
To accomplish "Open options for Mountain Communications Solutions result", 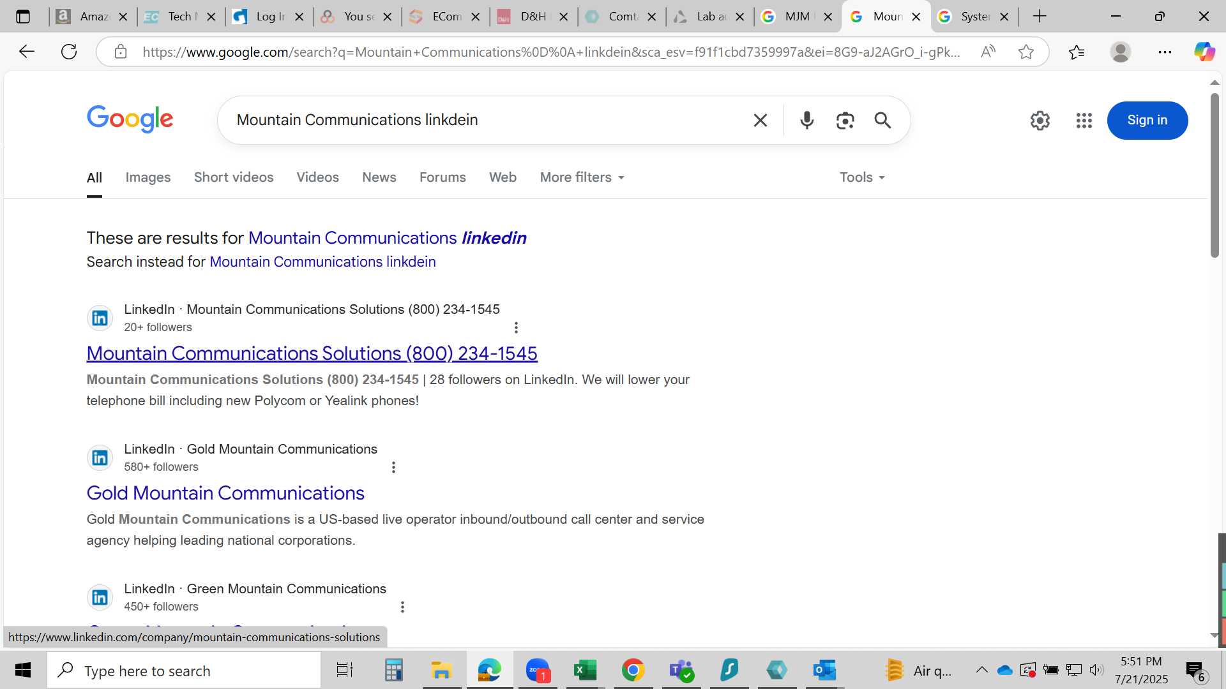I will click(x=516, y=327).
